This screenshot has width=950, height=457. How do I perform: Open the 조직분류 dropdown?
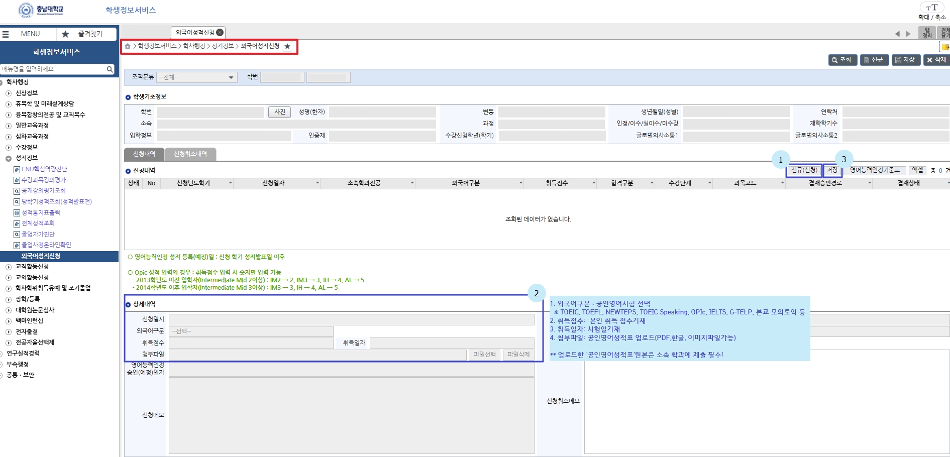[196, 77]
